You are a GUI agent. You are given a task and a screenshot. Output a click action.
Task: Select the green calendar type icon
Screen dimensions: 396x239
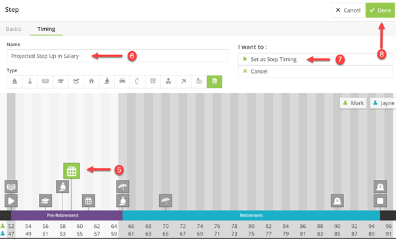(x=214, y=81)
